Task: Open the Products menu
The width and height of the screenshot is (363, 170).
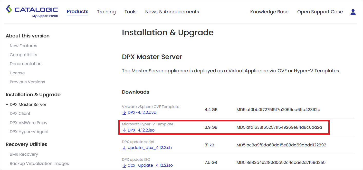Action: [x=78, y=12]
